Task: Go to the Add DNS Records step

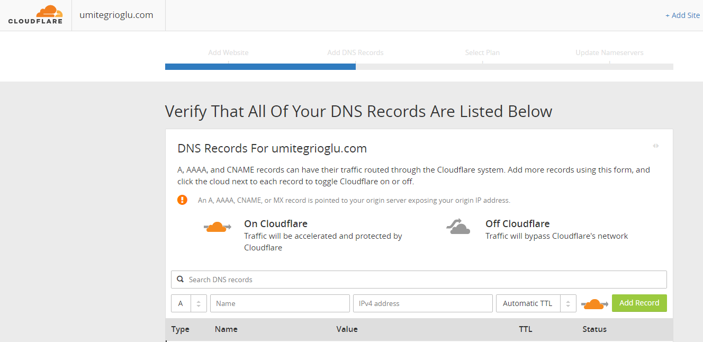Action: [355, 52]
